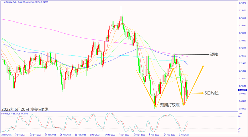Image resolution: width=248 pixels, height=137 pixels.
Task: Click the 0.73200 price axis label
Action: pyautogui.click(x=243, y=48)
